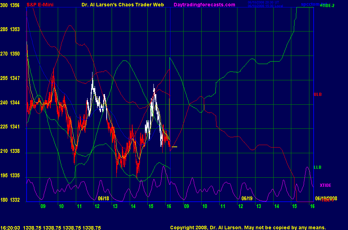Select the red ULB legend label
Viewport: 348px width, 230px height.
(x=318, y=94)
